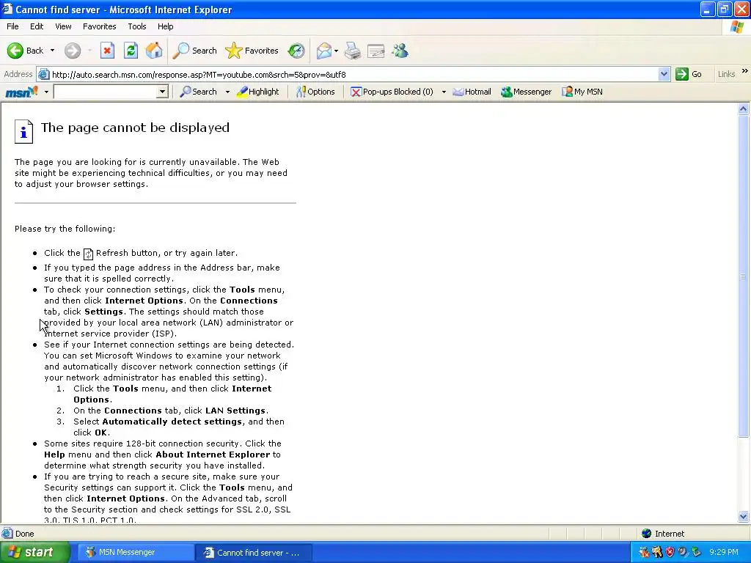Expand the Links toolbar chevron
751x563 pixels.
point(745,71)
